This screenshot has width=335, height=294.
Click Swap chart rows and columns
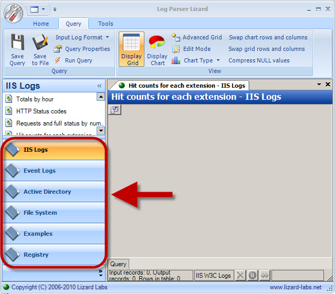(x=268, y=37)
